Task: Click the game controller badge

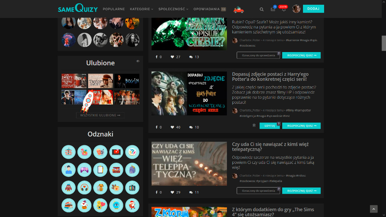Action: click(x=84, y=170)
